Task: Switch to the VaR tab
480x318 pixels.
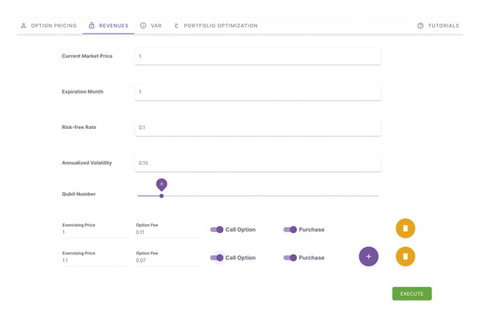Action: pyautogui.click(x=150, y=26)
